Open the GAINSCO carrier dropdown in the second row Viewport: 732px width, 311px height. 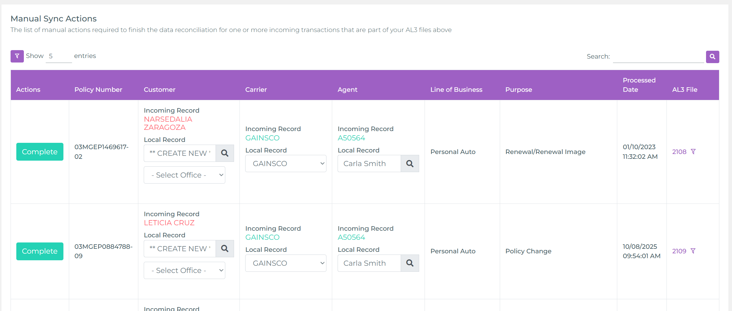285,263
